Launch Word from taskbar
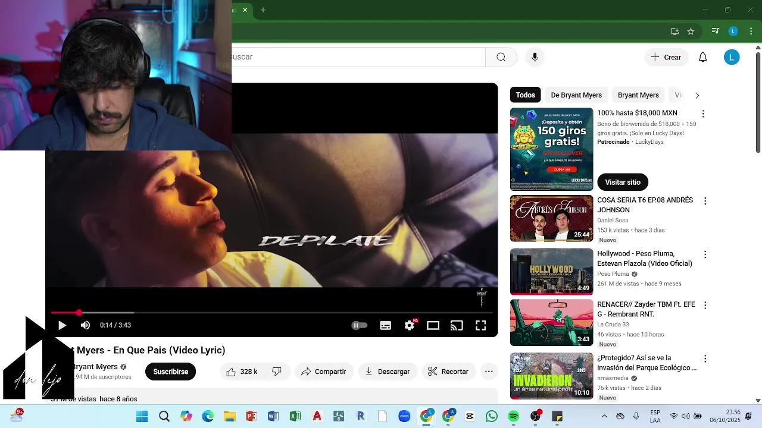 273,417
